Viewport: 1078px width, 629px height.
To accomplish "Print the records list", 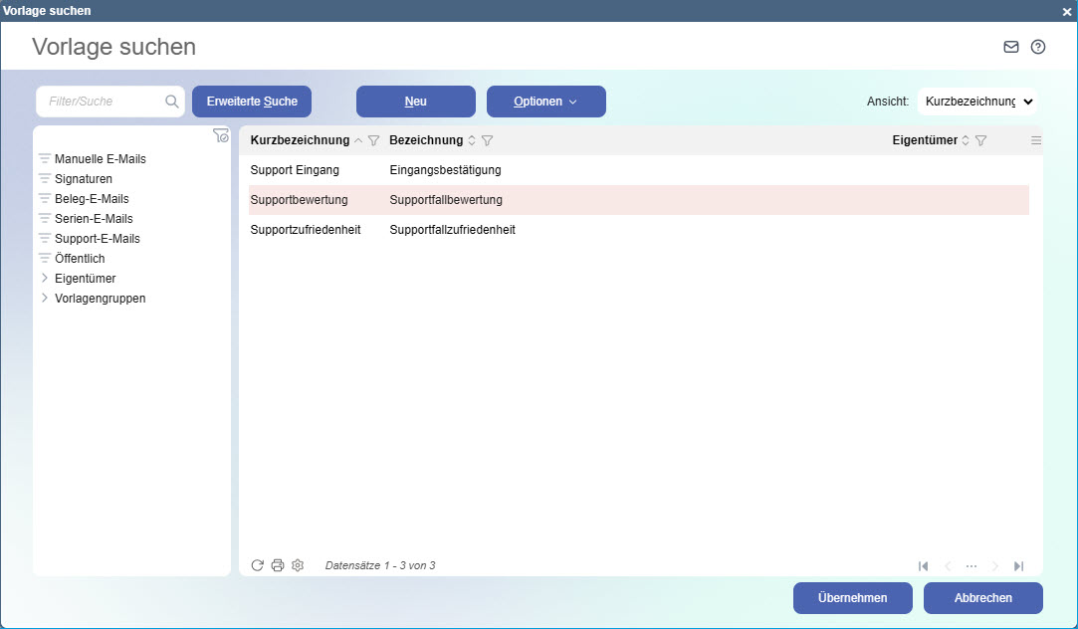I will (x=278, y=565).
